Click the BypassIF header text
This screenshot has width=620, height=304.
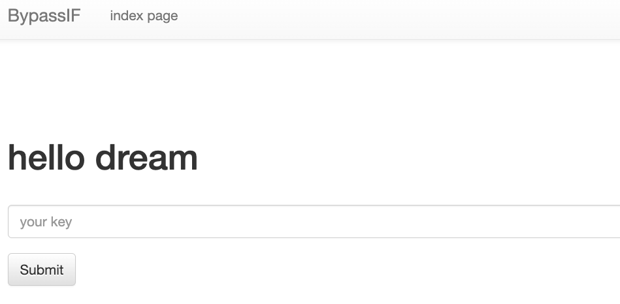click(44, 16)
